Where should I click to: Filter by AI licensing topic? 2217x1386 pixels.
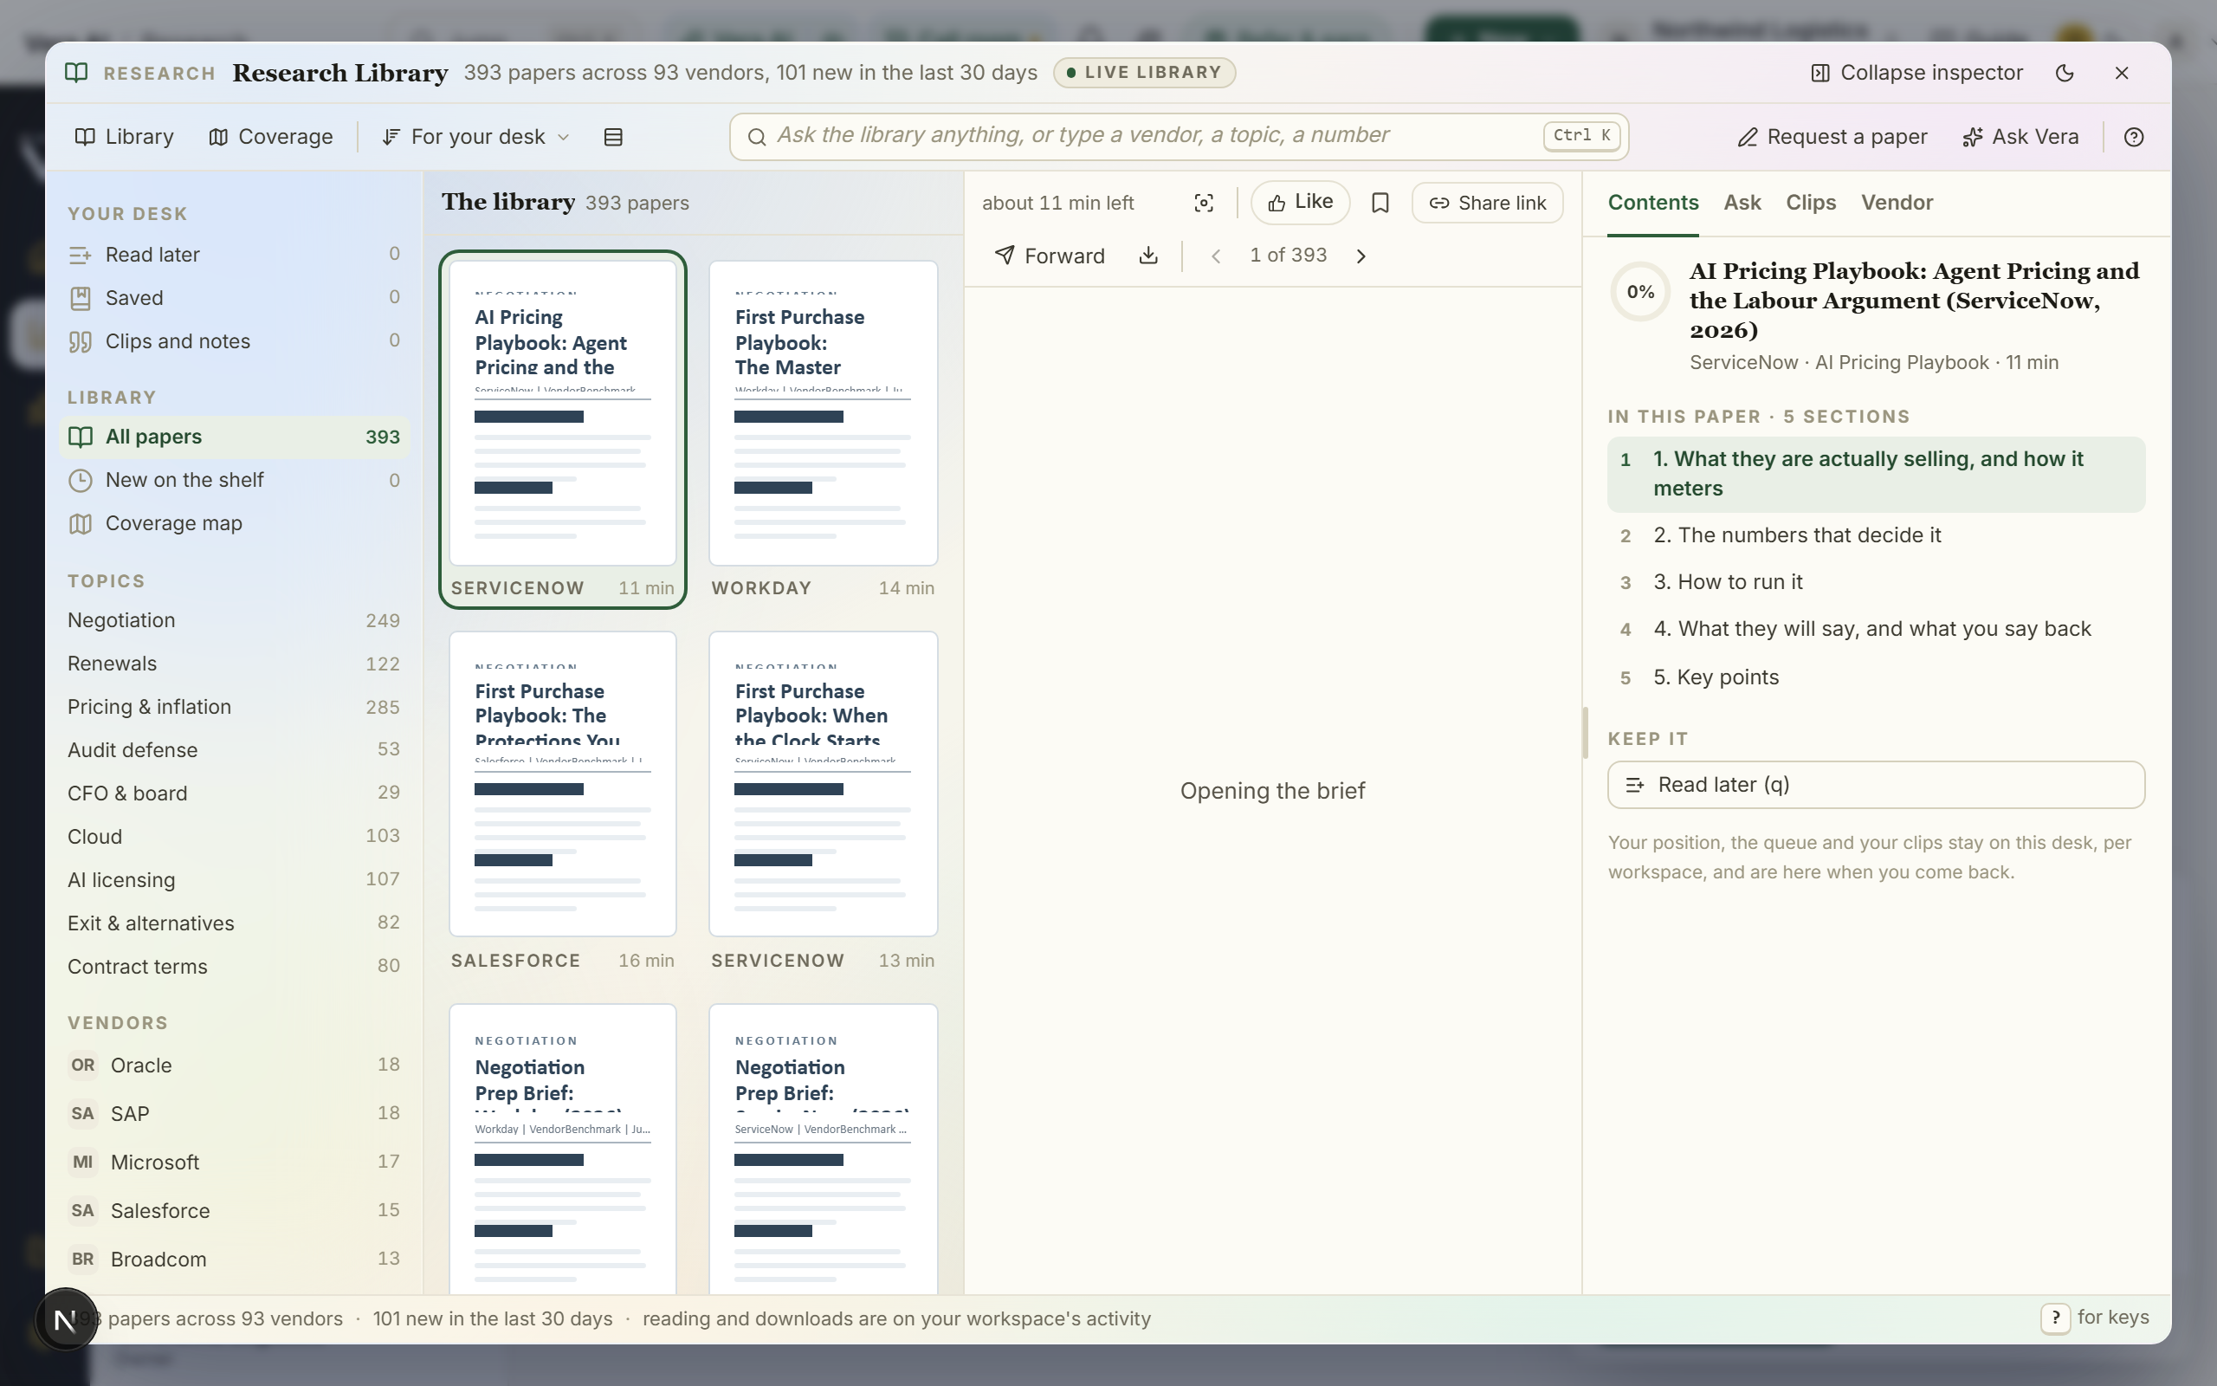click(234, 880)
